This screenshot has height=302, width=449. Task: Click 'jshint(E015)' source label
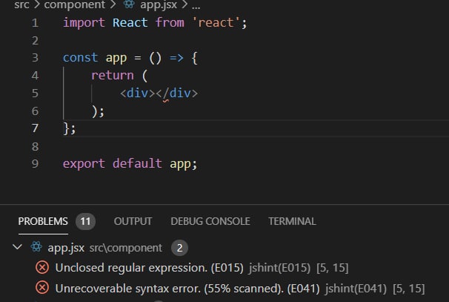tap(279, 268)
